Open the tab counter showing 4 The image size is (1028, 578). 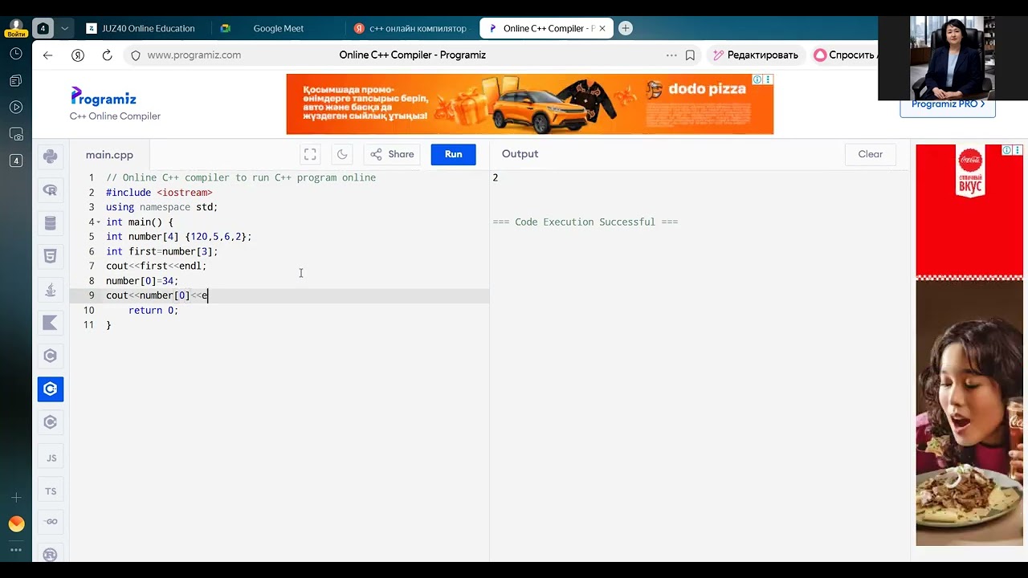click(x=43, y=28)
